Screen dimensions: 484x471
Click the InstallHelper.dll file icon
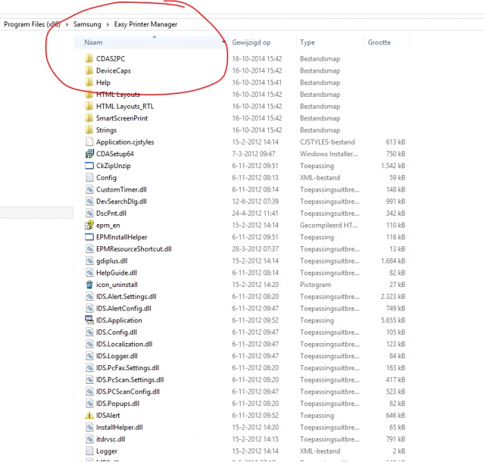click(89, 427)
